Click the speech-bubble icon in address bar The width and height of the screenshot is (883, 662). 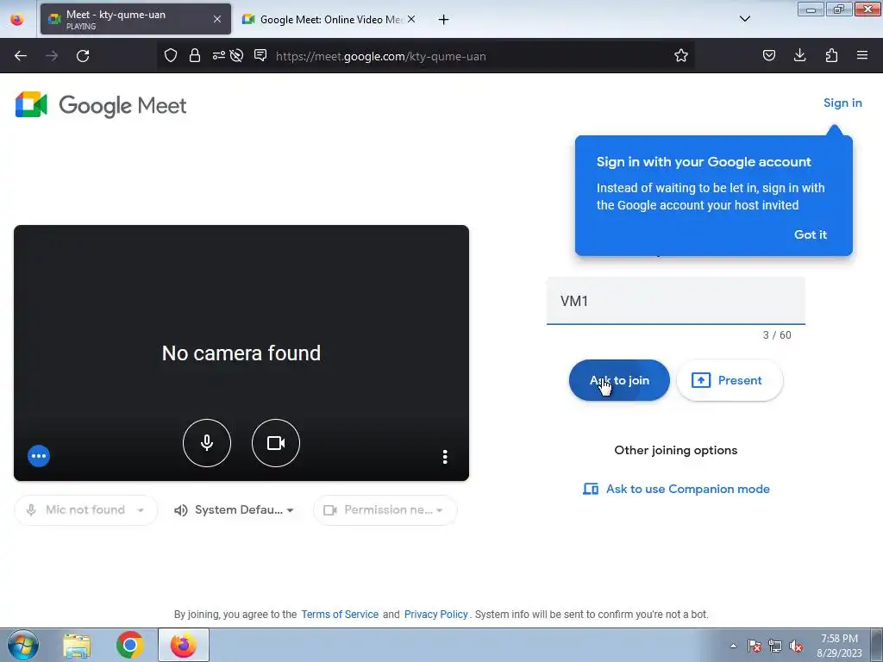pyautogui.click(x=260, y=55)
